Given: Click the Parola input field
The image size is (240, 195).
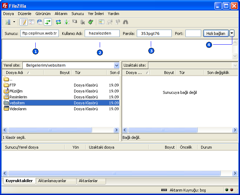Looking at the screenshot, I should click(154, 33).
